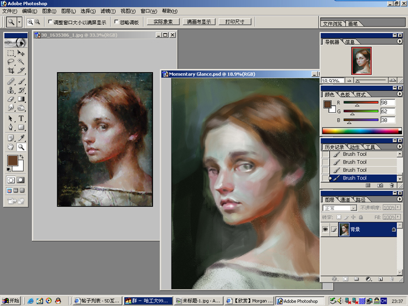This screenshot has height=306, width=408.
Task: Select the Clone Stamp tool
Action: click(x=11, y=90)
